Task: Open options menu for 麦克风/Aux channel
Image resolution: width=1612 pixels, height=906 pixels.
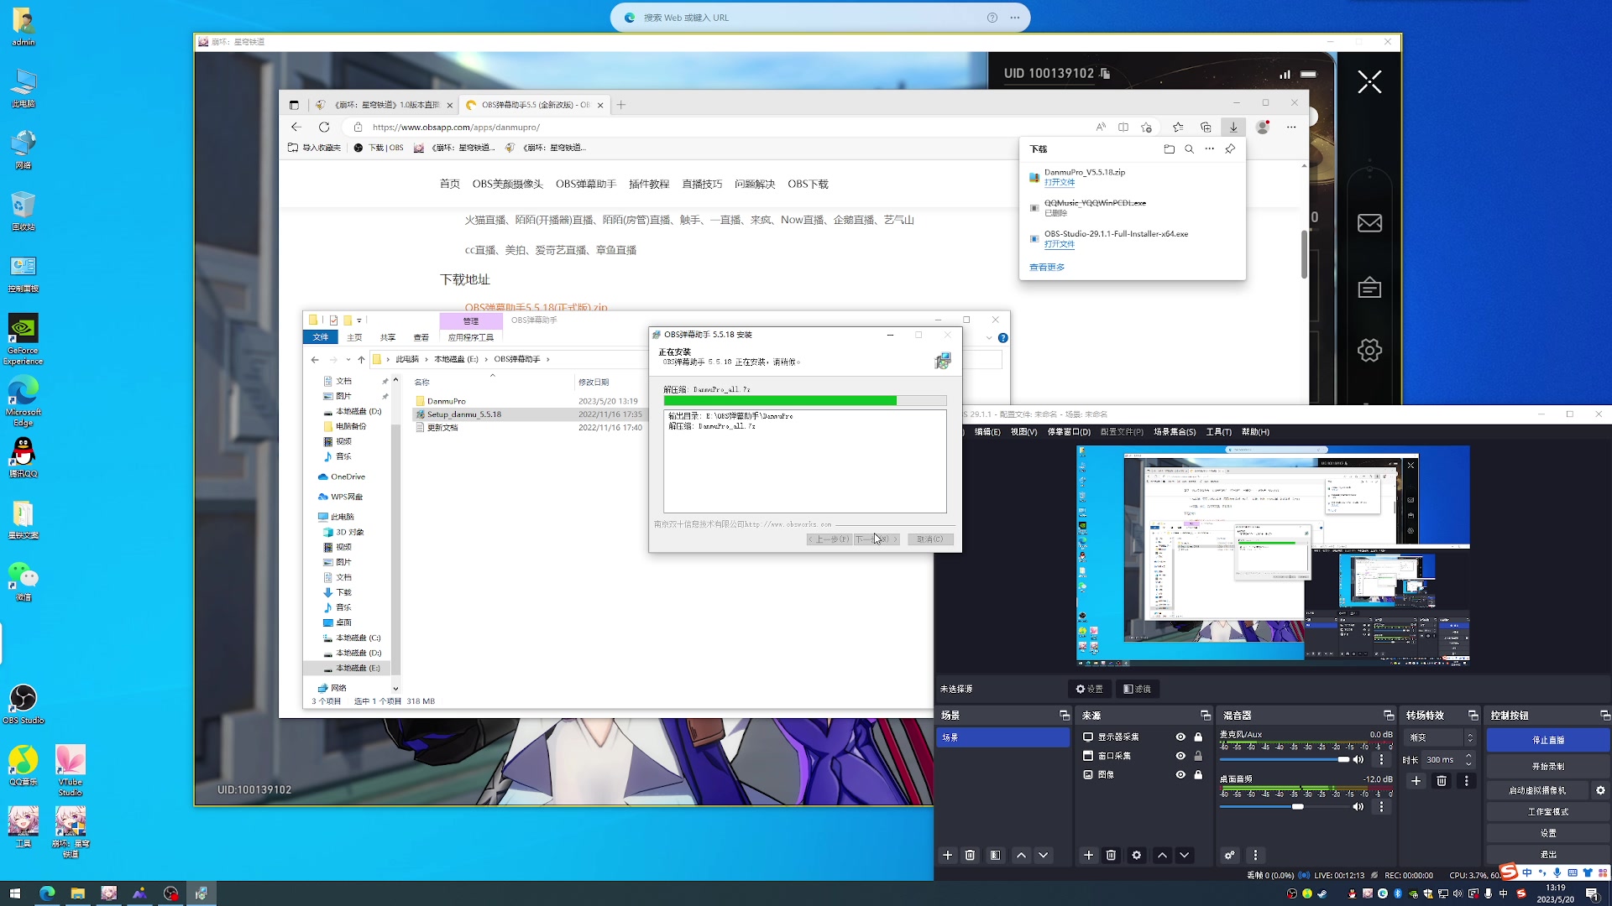Action: (x=1382, y=759)
